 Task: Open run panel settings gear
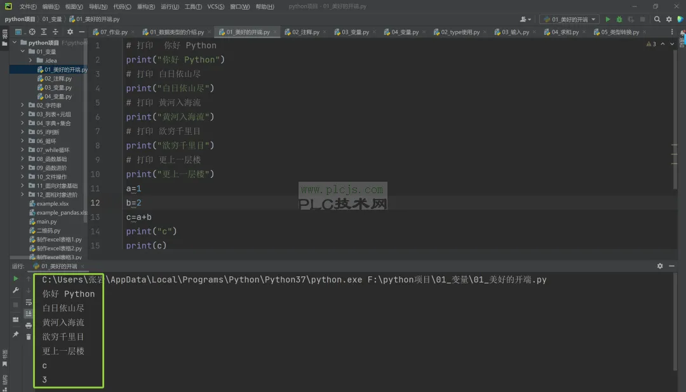pos(660,266)
